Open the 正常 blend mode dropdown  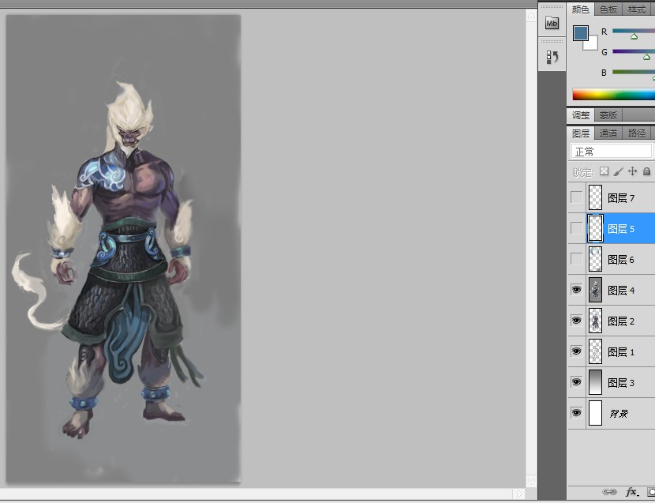point(612,151)
